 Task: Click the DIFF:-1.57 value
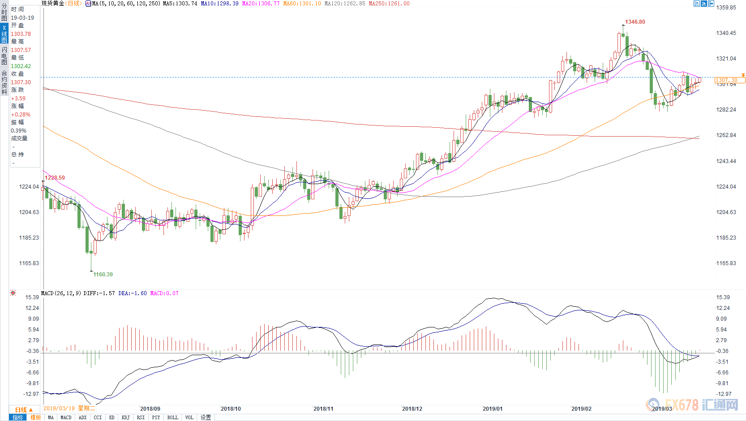99,293
